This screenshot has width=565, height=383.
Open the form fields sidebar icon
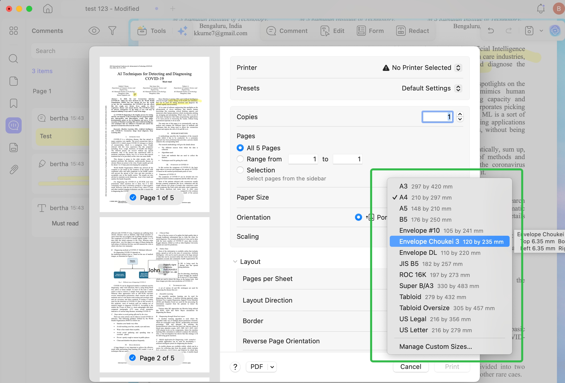pos(14,148)
